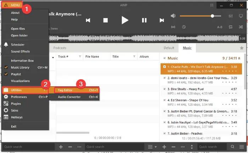The image size is (248, 153).
Task: Toggle the Ed Sheeran track checkbox
Action: 165,100
